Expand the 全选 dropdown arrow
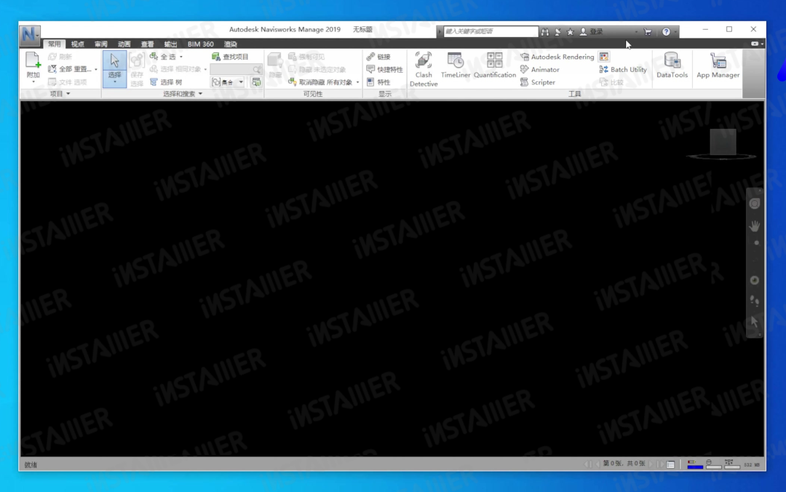Screen dimensions: 786x492 (181, 57)
